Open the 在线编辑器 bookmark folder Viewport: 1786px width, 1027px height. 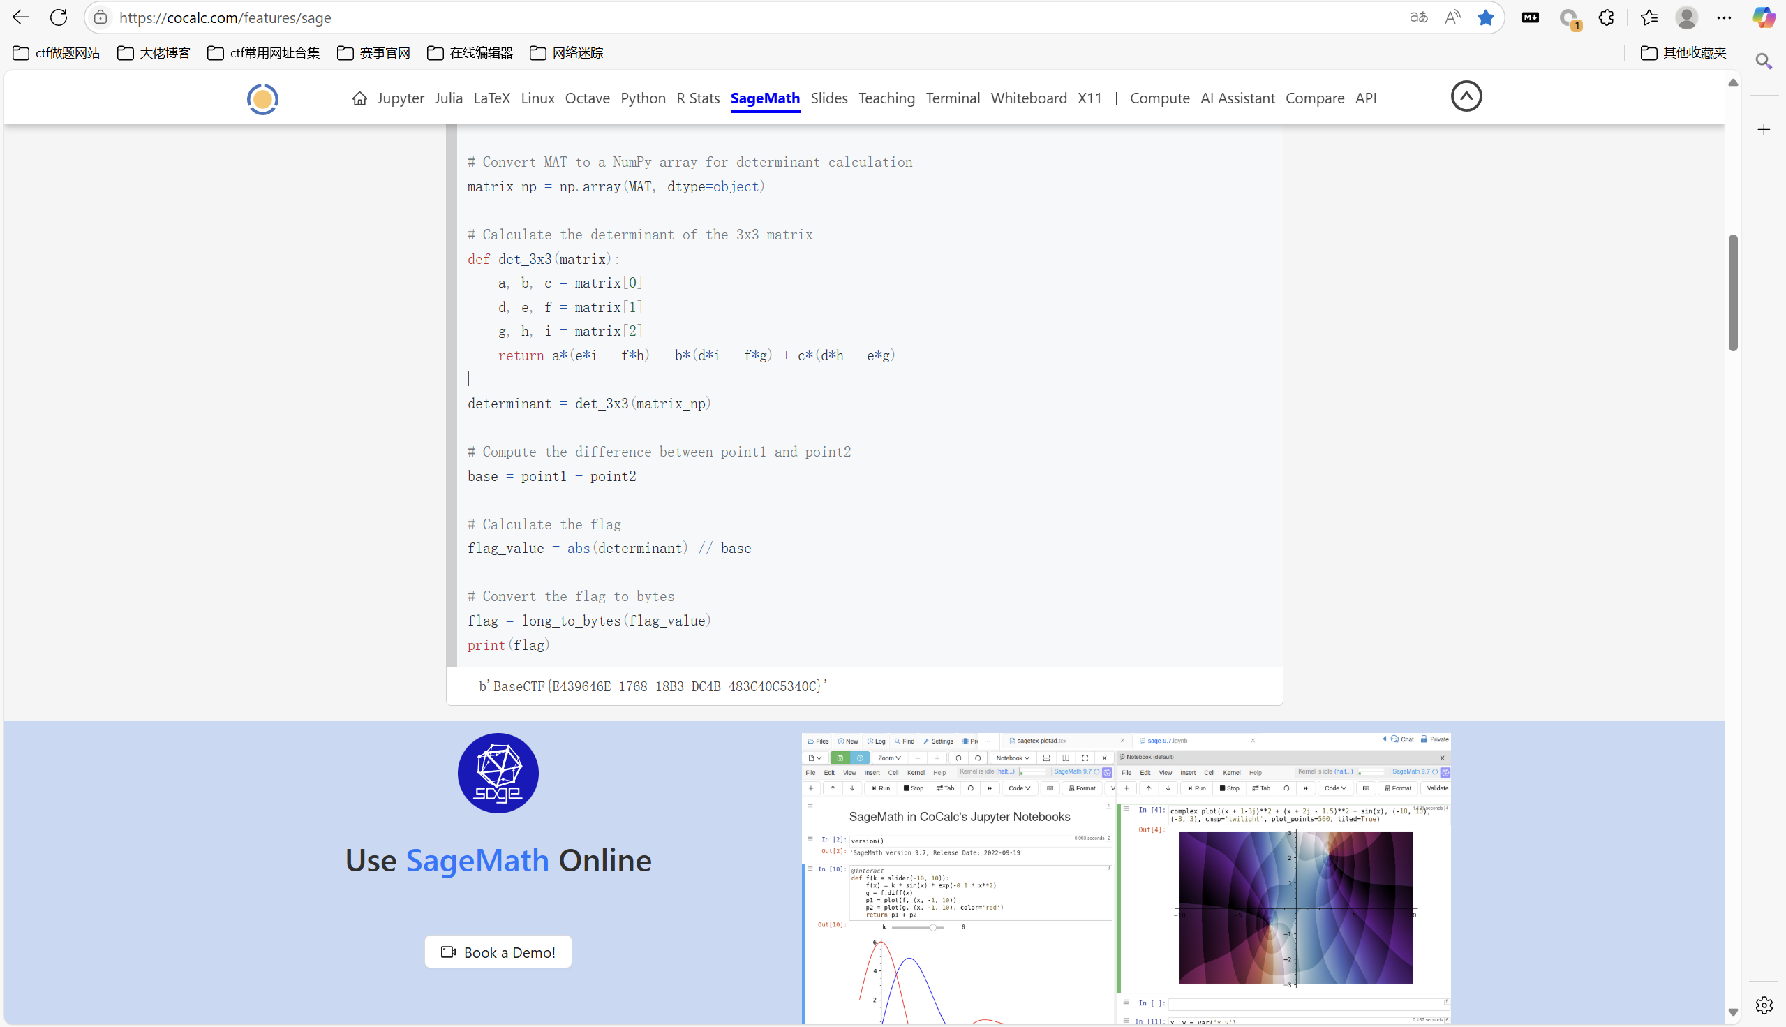470,53
